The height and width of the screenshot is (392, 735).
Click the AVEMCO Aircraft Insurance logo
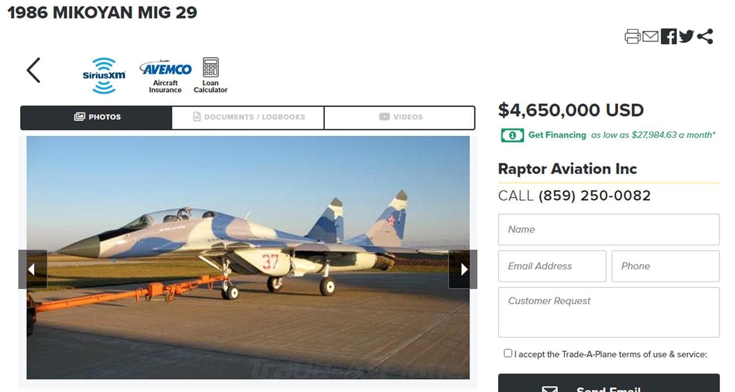[165, 73]
